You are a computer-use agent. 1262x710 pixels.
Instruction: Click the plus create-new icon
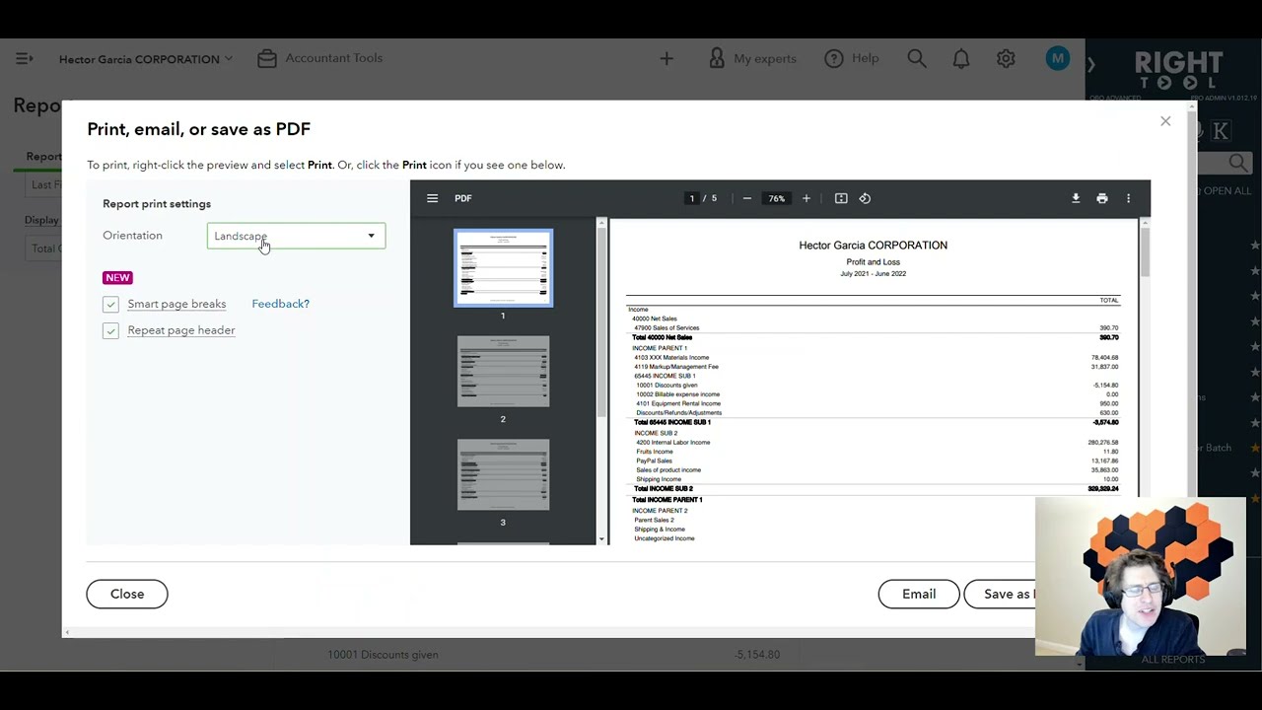[666, 59]
